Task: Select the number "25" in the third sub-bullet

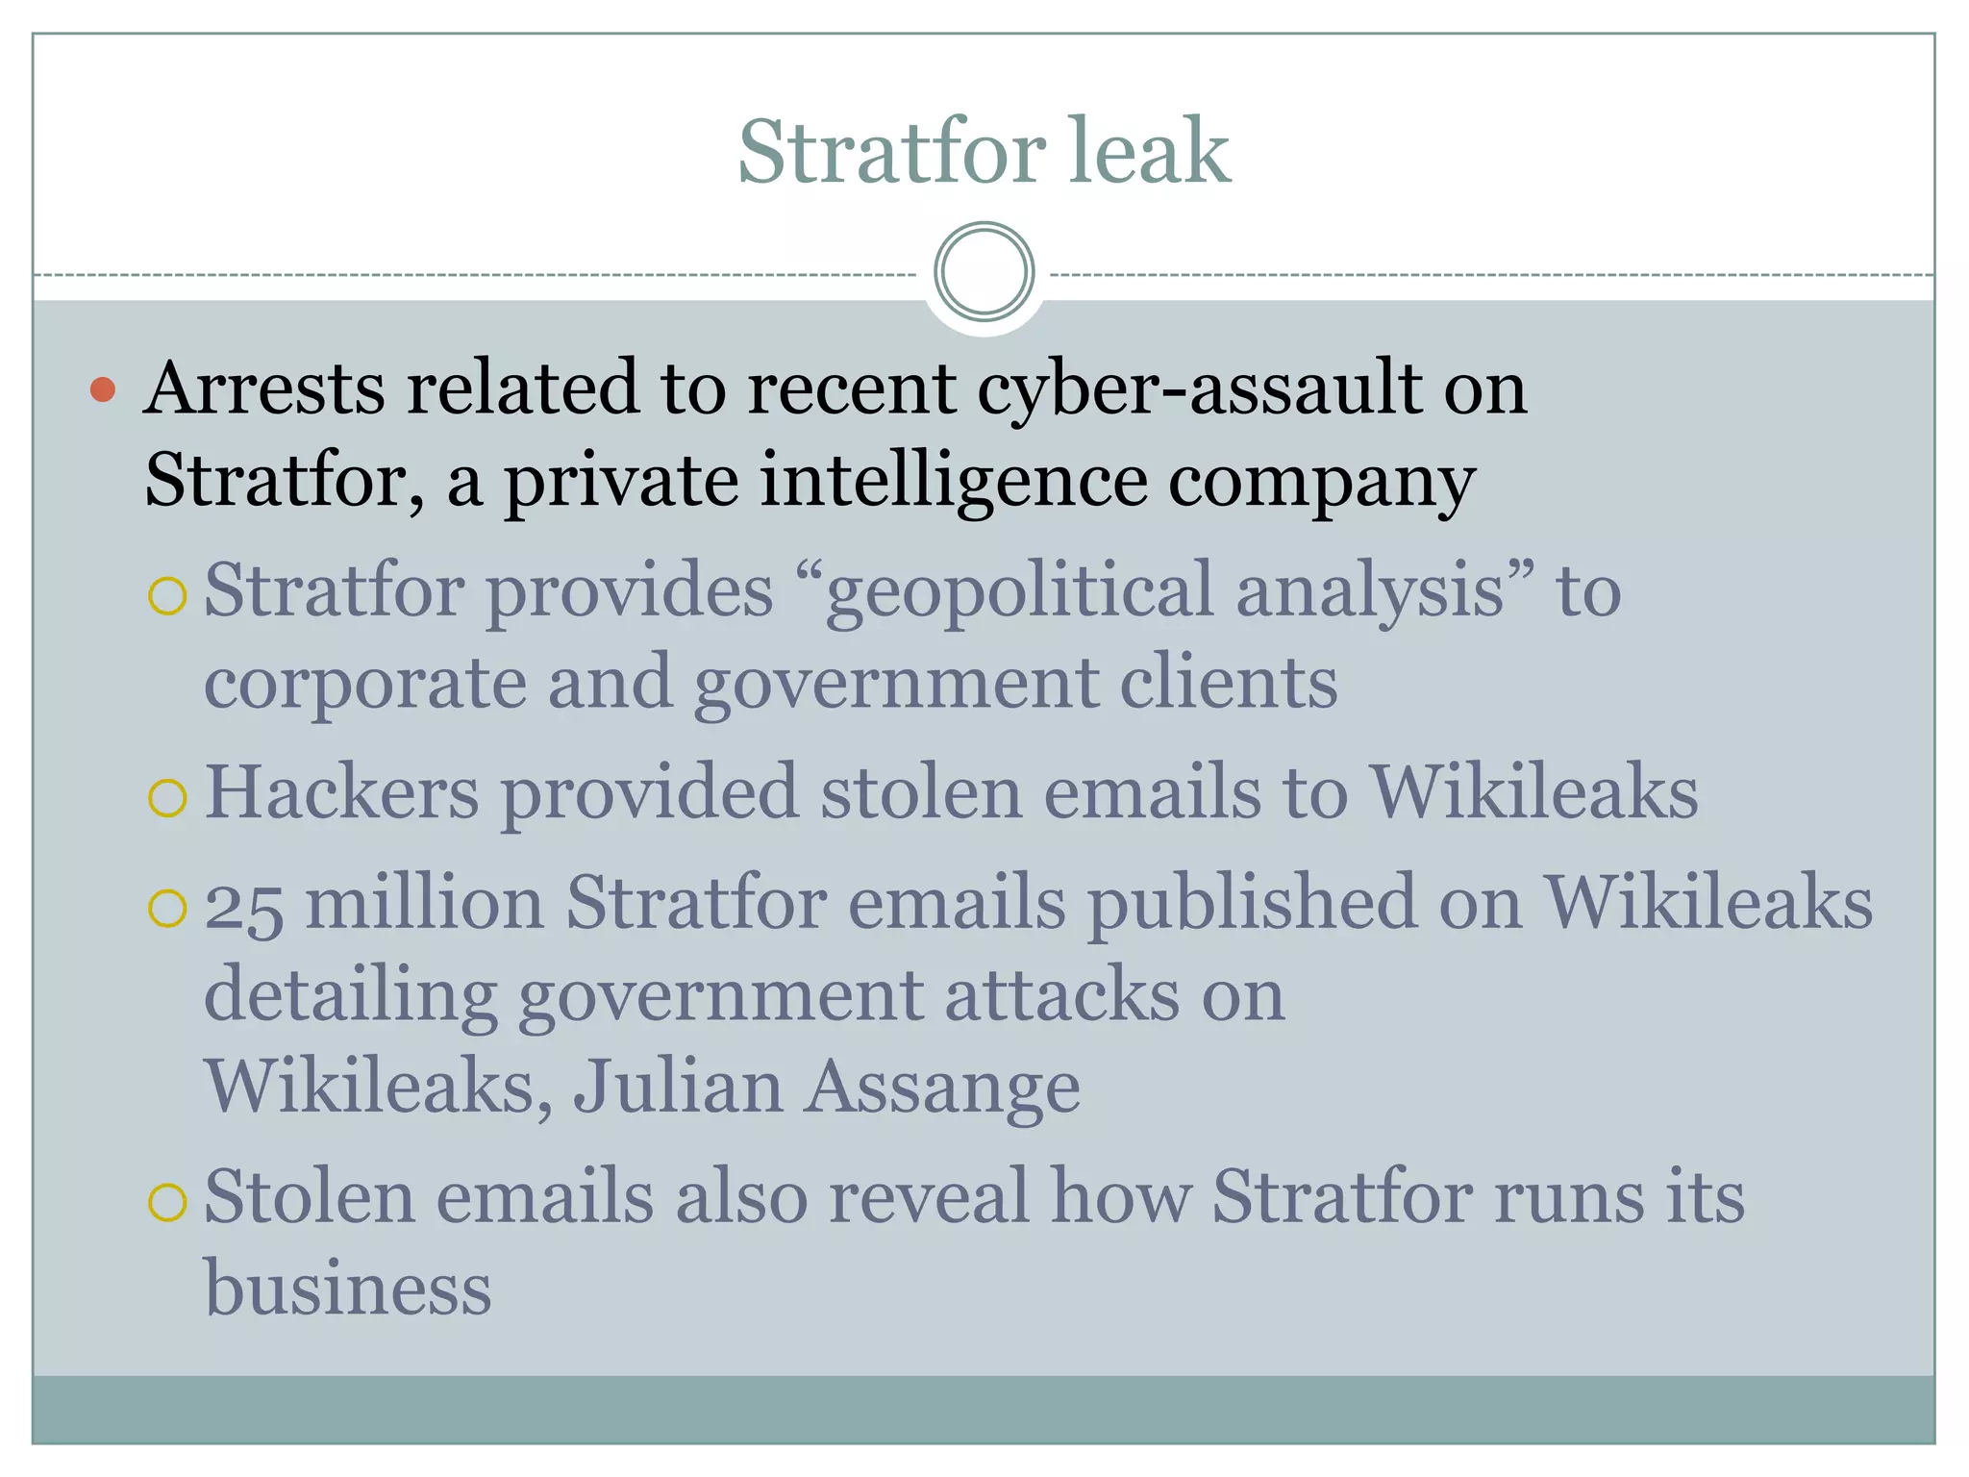Action: [243, 908]
